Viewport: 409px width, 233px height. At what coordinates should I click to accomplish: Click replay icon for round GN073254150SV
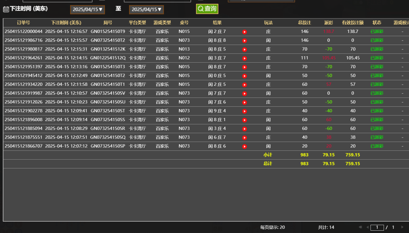coord(244,93)
